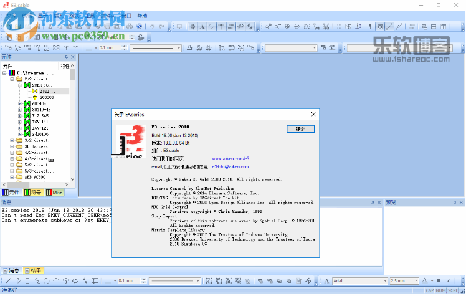466x296 pixels.
Task: Pin the 预览 preview panel
Action: click(454, 203)
